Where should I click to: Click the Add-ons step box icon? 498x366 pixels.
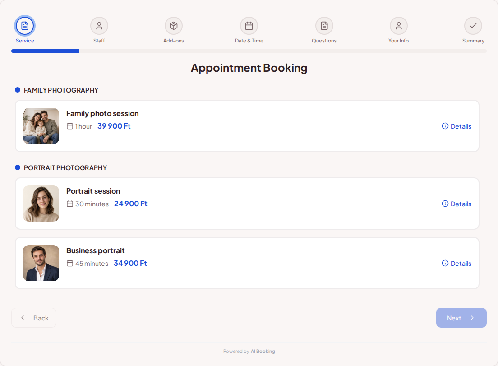point(173,26)
